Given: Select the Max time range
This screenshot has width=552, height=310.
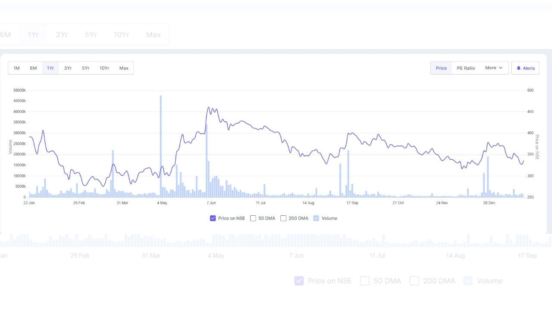Looking at the screenshot, I should tap(124, 68).
